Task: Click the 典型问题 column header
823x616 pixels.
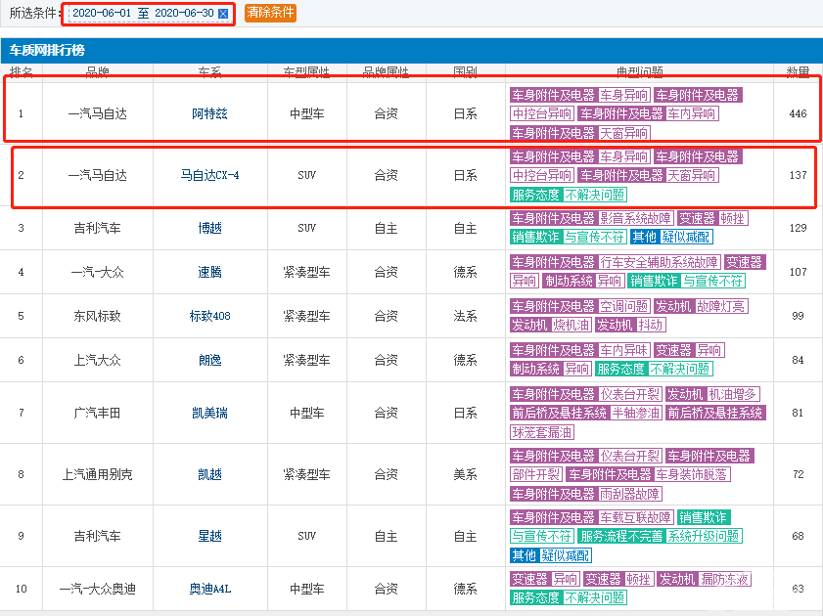Action: coord(640,72)
